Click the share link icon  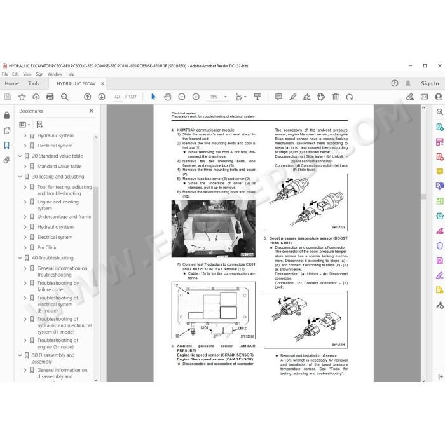point(409,97)
